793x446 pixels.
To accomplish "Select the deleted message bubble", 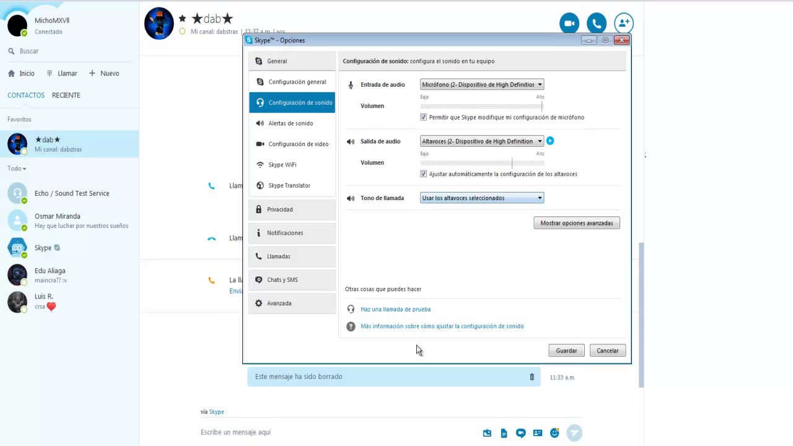I will (394, 377).
